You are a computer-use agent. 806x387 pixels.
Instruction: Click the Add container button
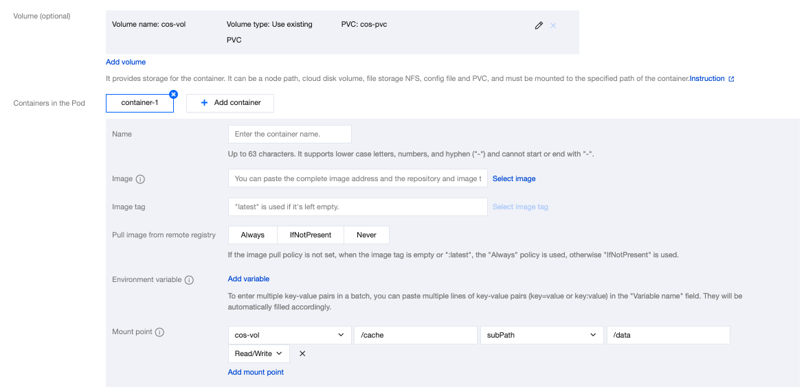[x=230, y=103]
